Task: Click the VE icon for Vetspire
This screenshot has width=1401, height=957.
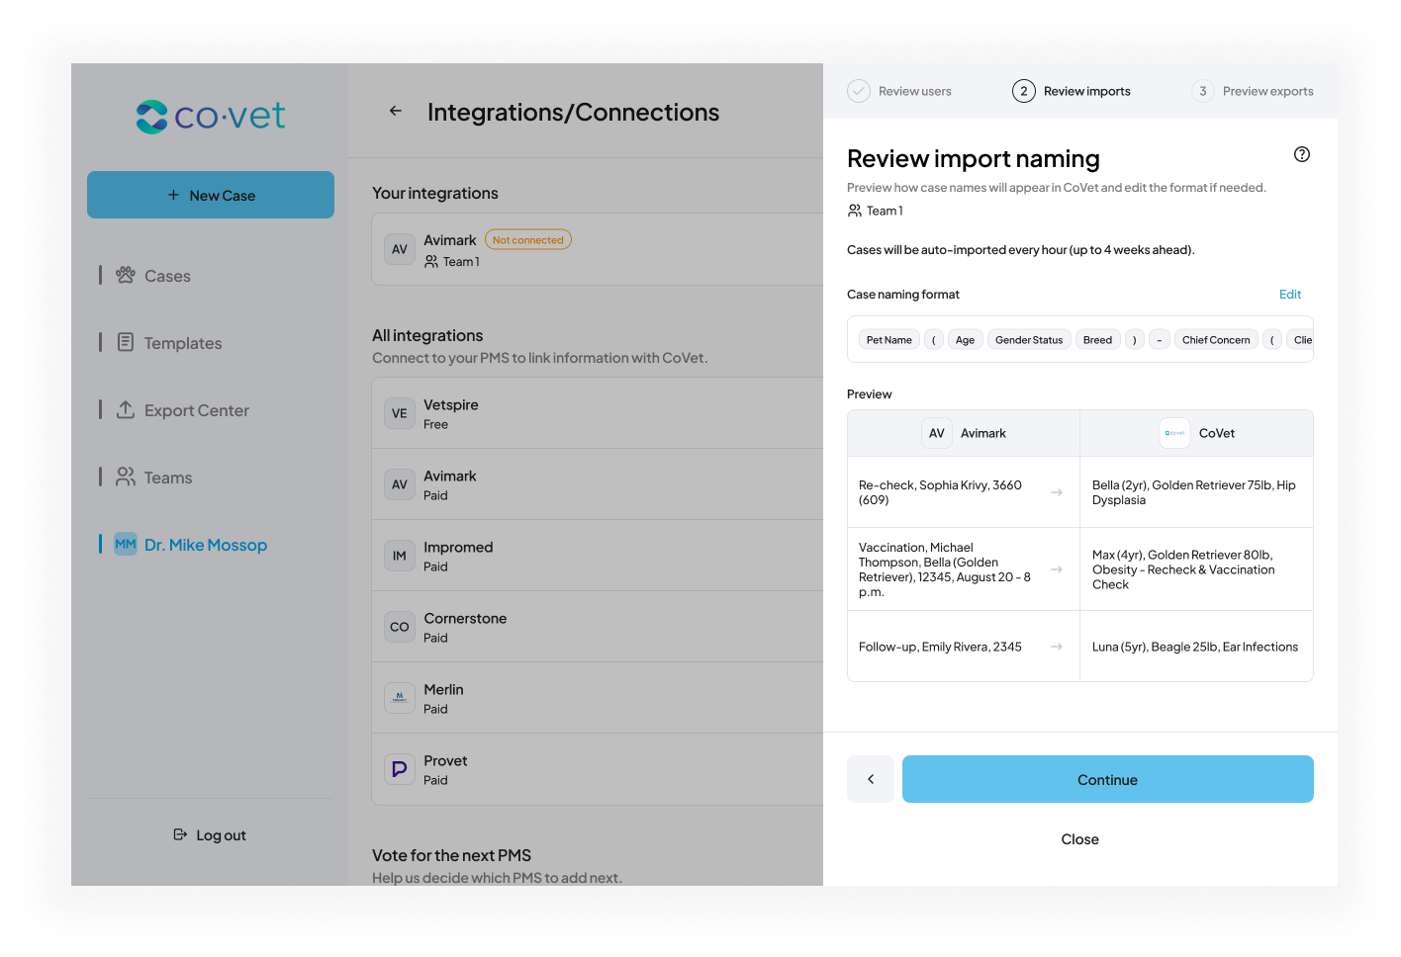Action: coord(400,413)
